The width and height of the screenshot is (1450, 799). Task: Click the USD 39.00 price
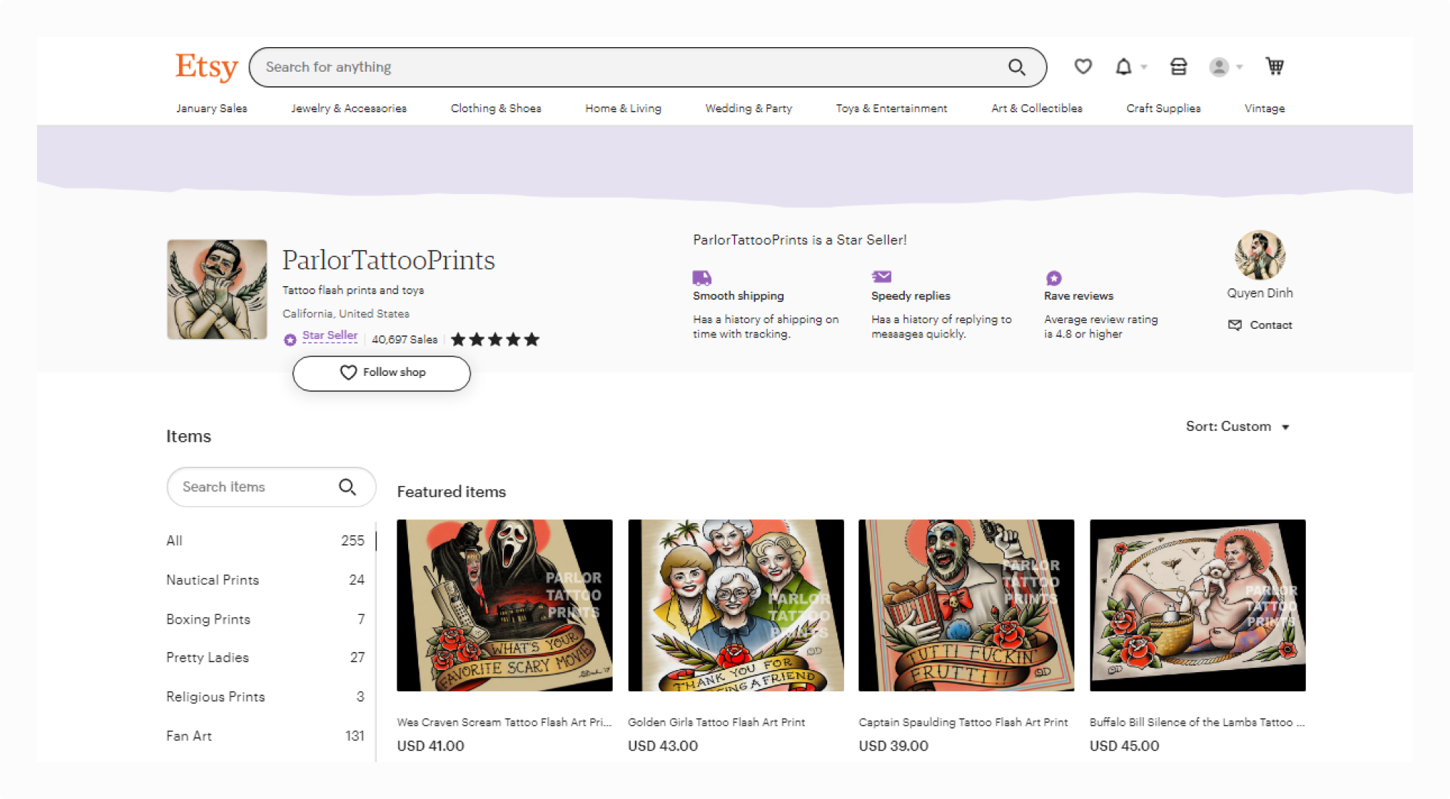point(893,745)
